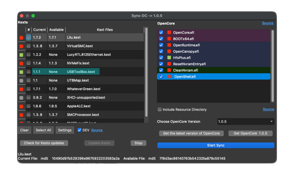Sort by the Current column header
Image resolution: width=294 pixels, height=185 pixels.
pyautogui.click(x=39, y=30)
